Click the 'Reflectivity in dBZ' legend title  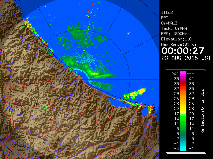click(x=202, y=111)
